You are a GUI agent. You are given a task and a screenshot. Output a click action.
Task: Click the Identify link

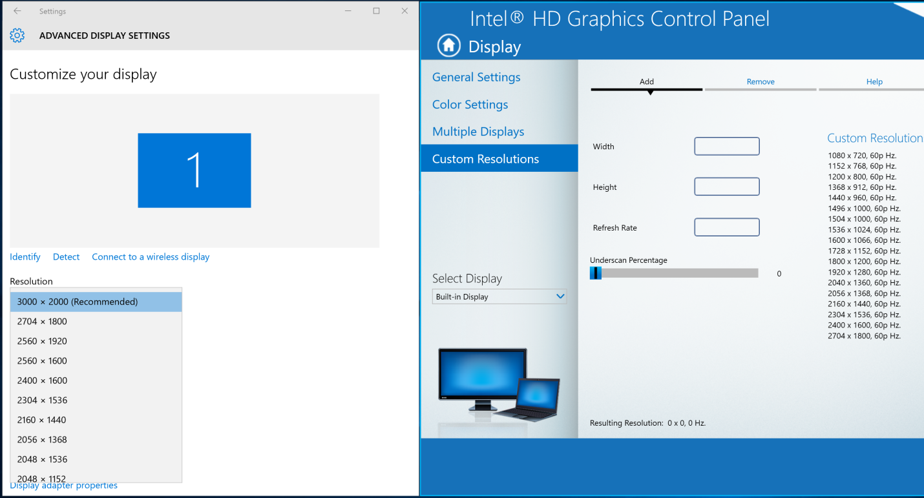(25, 256)
